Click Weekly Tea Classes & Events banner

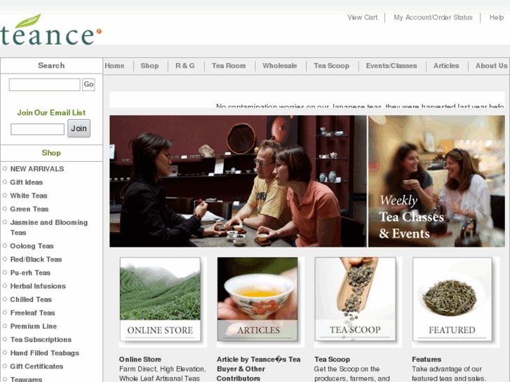click(436, 181)
